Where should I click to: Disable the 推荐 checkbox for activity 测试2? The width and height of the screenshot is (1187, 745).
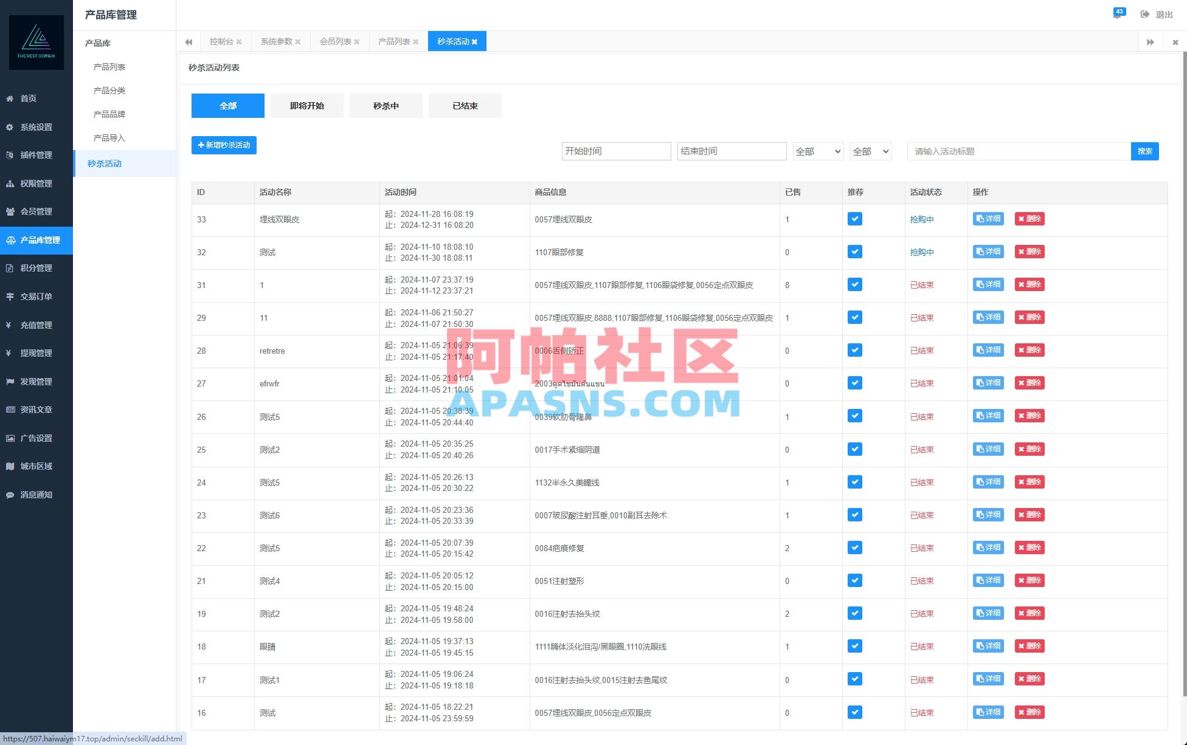pyautogui.click(x=854, y=449)
